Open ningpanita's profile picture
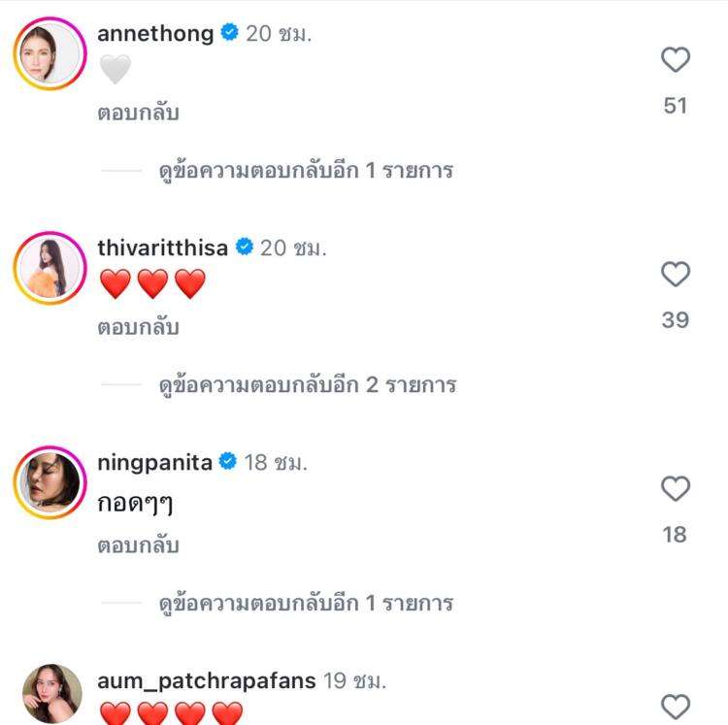 [51, 482]
